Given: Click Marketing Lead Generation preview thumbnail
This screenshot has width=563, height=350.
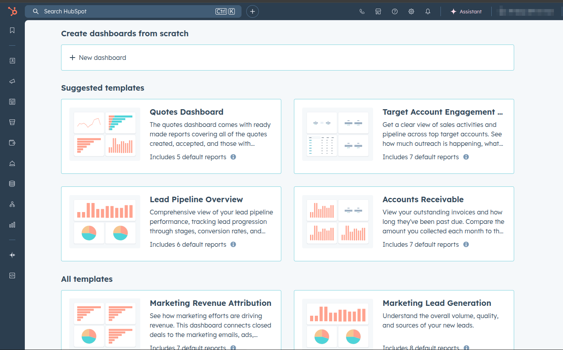Looking at the screenshot, I should (338, 324).
